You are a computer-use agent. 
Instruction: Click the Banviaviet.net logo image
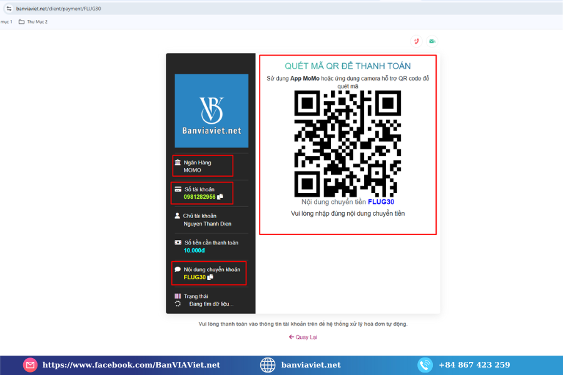211,111
